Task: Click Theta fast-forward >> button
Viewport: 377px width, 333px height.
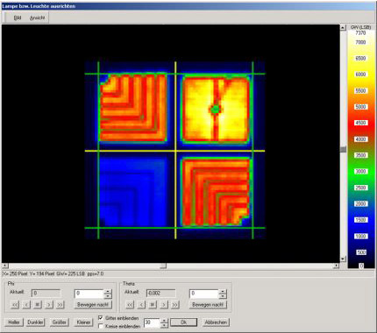Action: (x=175, y=305)
